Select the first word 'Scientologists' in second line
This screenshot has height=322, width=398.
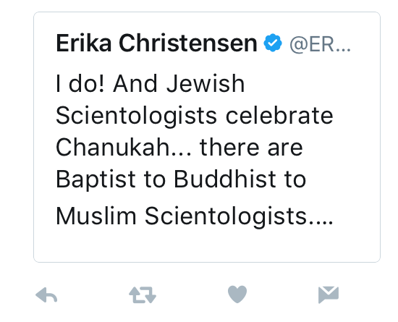click(136, 116)
